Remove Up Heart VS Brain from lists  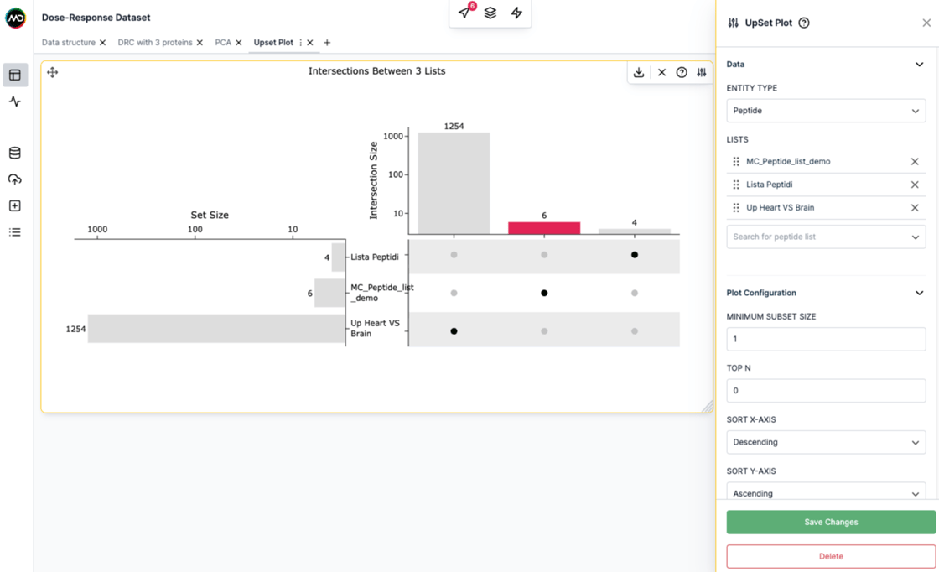(x=915, y=207)
